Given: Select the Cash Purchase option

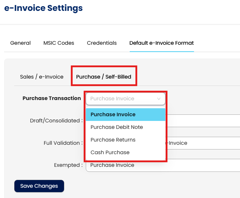Looking at the screenshot, I should pos(110,152).
